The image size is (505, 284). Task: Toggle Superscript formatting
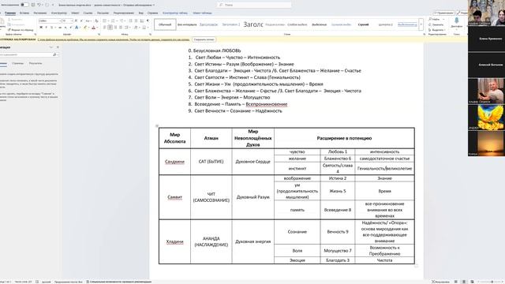pos(71,28)
